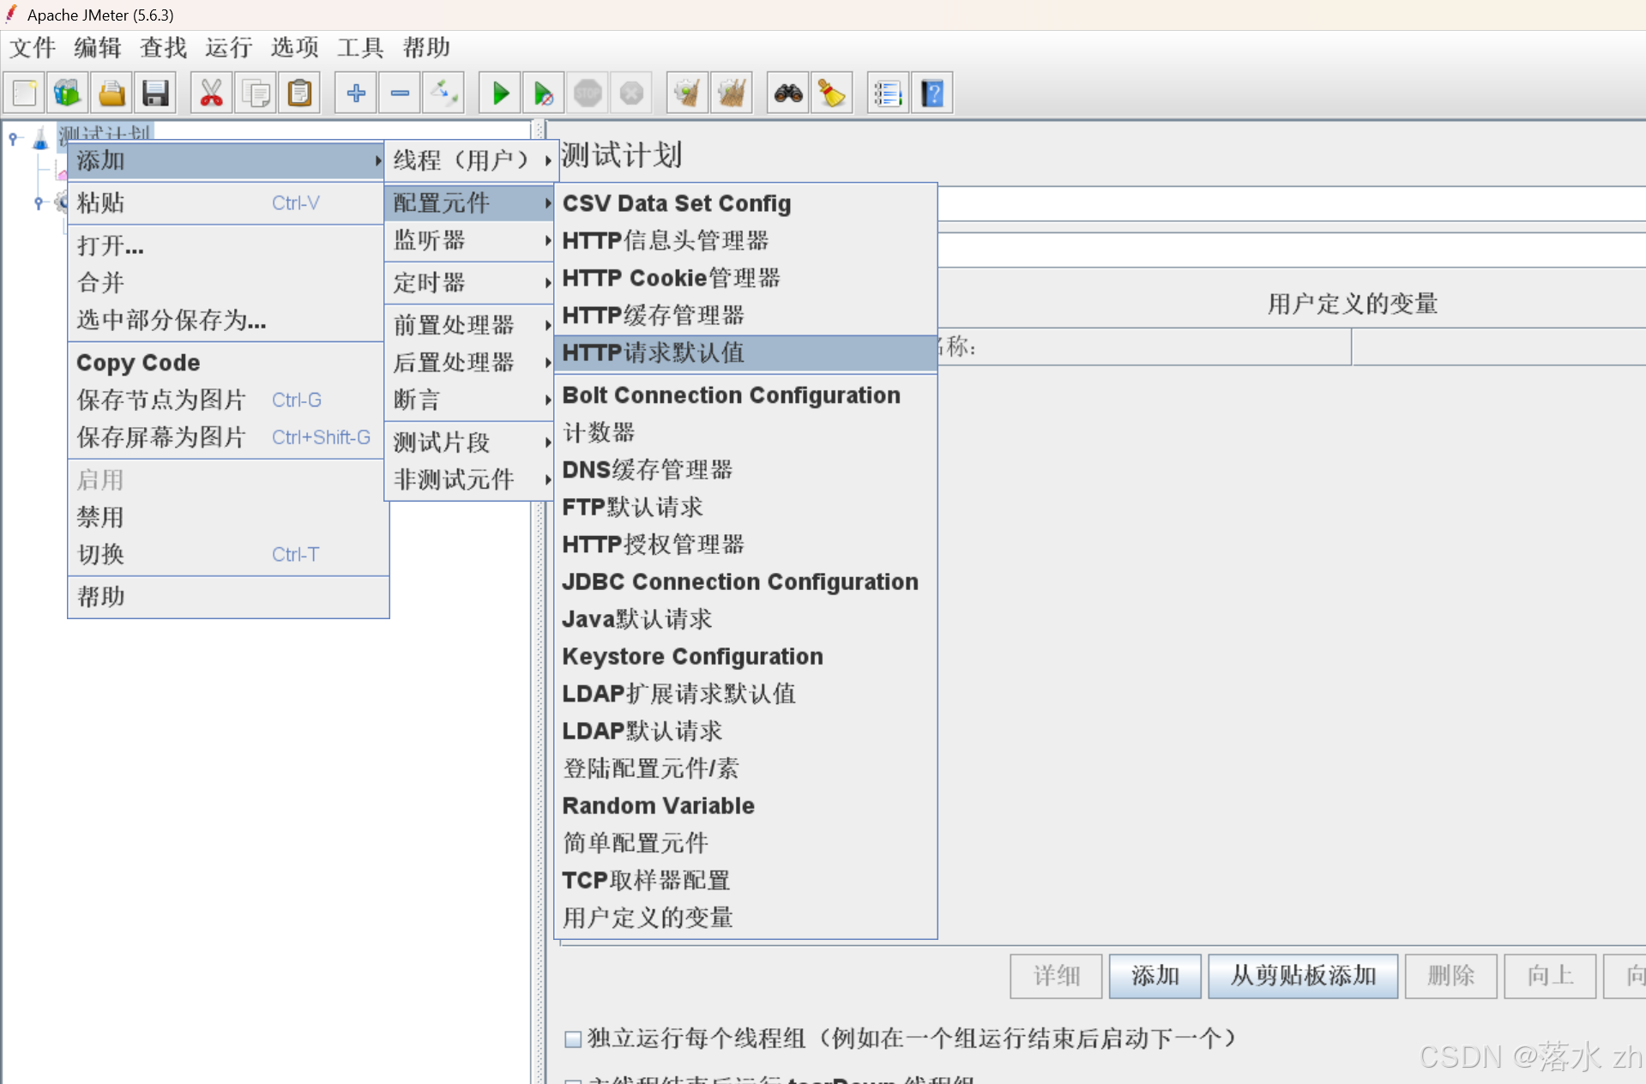
Task: Select 计数器 config element
Action: click(x=745, y=432)
